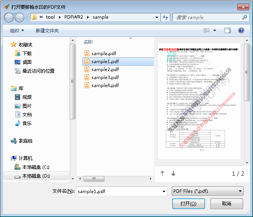Open the view options dropdown arrow
The image size is (253, 217).
coord(215,30)
